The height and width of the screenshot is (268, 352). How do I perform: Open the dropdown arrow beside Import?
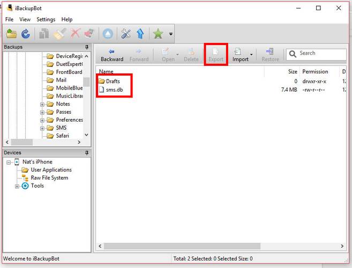tap(251, 54)
